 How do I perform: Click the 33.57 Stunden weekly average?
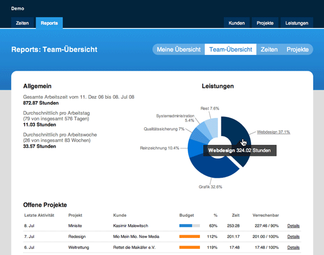40,146
